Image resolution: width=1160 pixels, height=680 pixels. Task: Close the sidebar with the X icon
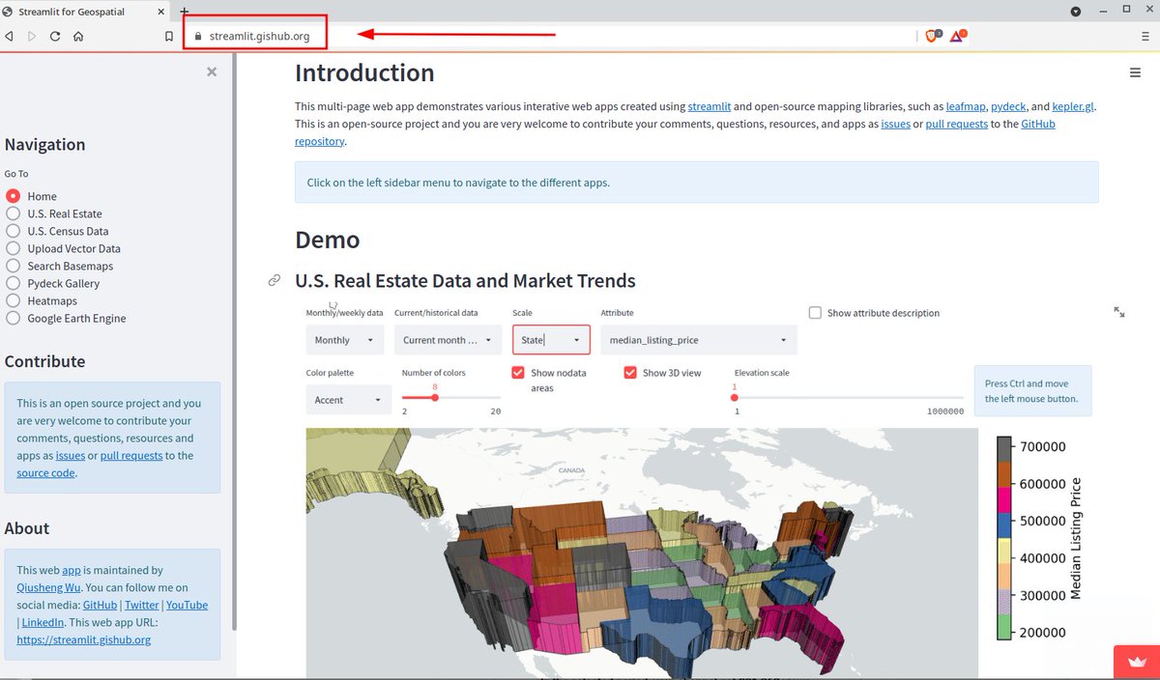click(212, 71)
